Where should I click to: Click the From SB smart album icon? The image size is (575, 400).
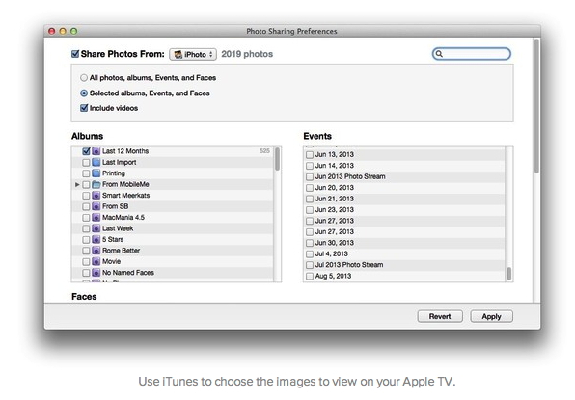pyautogui.click(x=96, y=206)
